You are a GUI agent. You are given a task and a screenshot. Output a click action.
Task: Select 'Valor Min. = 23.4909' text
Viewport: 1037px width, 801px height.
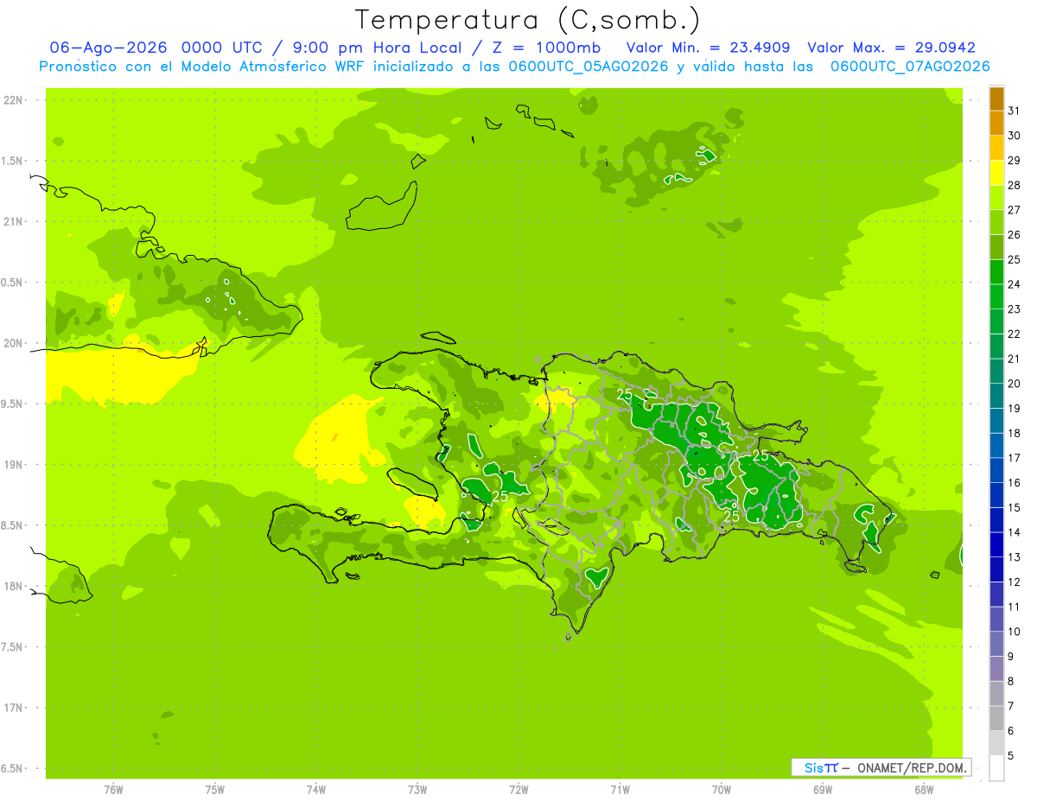[708, 48]
